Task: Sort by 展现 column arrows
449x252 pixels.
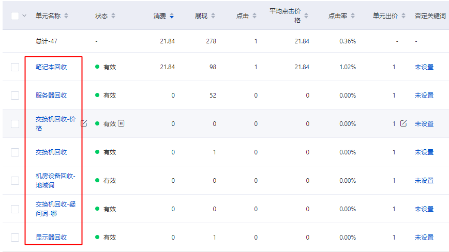Action: [213, 15]
